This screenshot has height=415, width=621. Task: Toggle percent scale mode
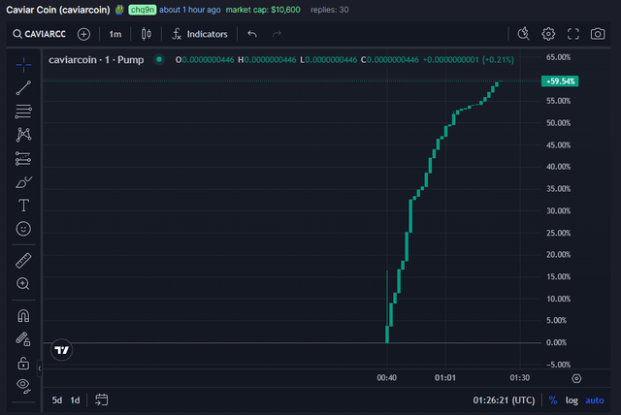(x=553, y=399)
